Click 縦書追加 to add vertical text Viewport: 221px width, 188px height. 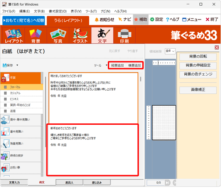tap(118, 65)
